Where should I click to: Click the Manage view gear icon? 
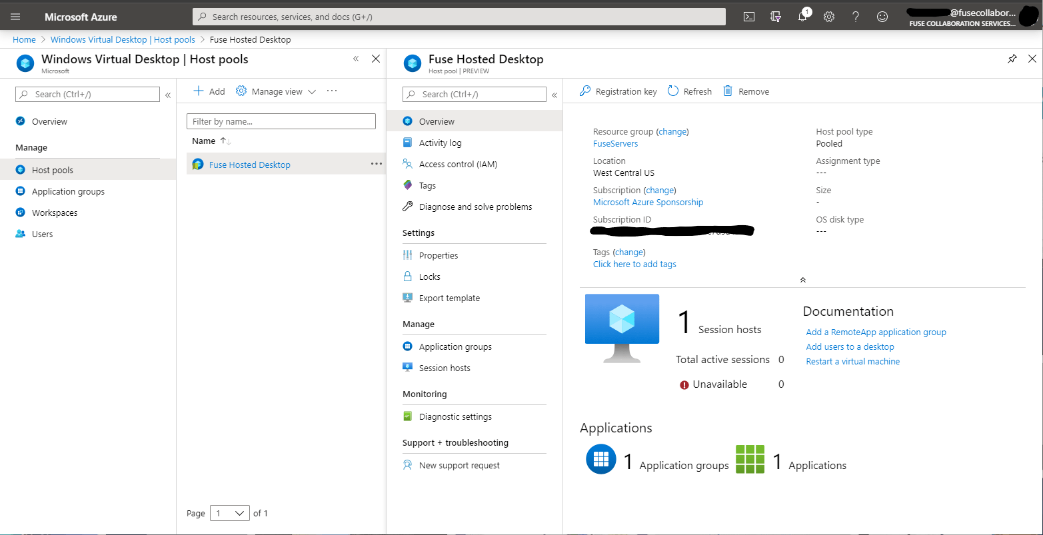(241, 91)
